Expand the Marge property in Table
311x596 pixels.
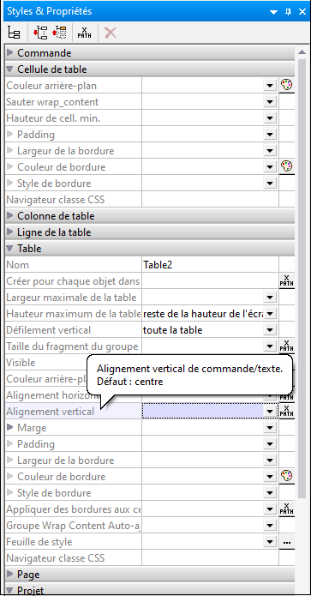(x=10, y=428)
